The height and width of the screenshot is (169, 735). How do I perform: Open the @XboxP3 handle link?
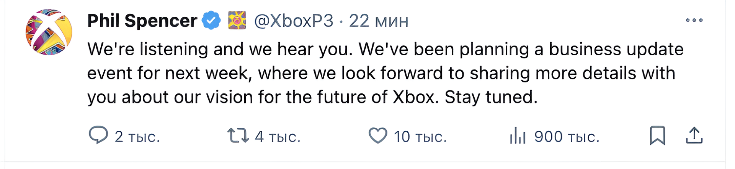pyautogui.click(x=294, y=21)
